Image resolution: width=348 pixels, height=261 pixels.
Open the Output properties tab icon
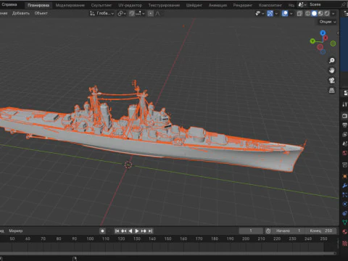345,125
